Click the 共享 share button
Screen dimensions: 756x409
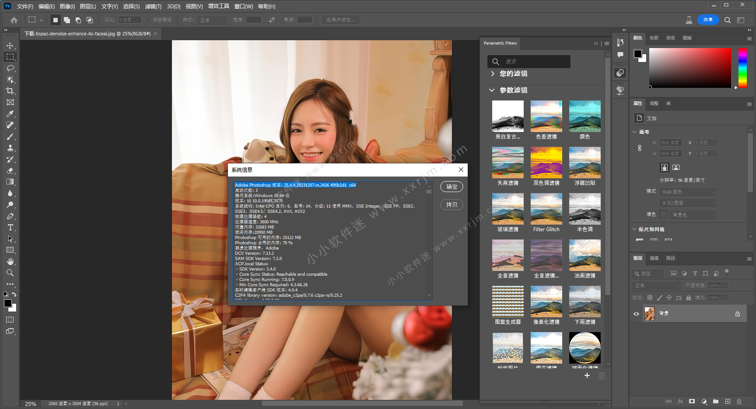coord(708,20)
